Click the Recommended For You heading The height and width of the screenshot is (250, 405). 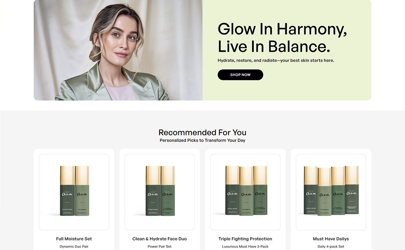tap(202, 132)
